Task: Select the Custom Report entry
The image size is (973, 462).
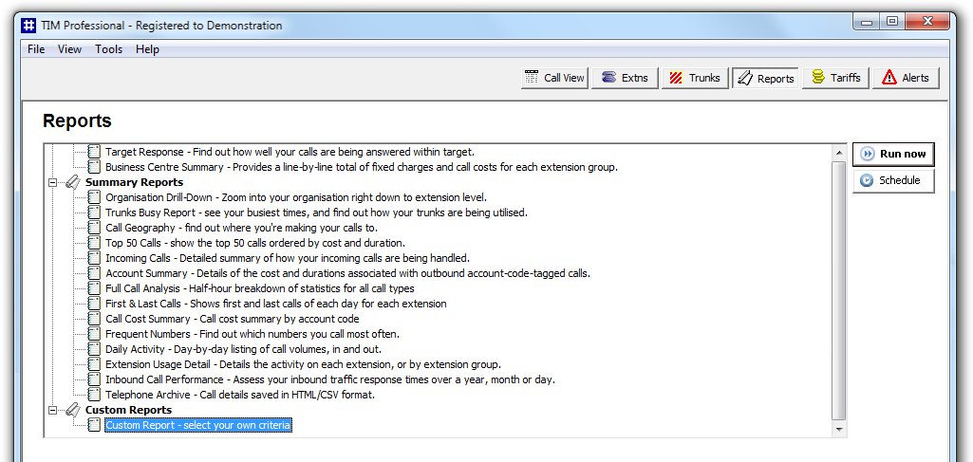Action: tap(198, 425)
